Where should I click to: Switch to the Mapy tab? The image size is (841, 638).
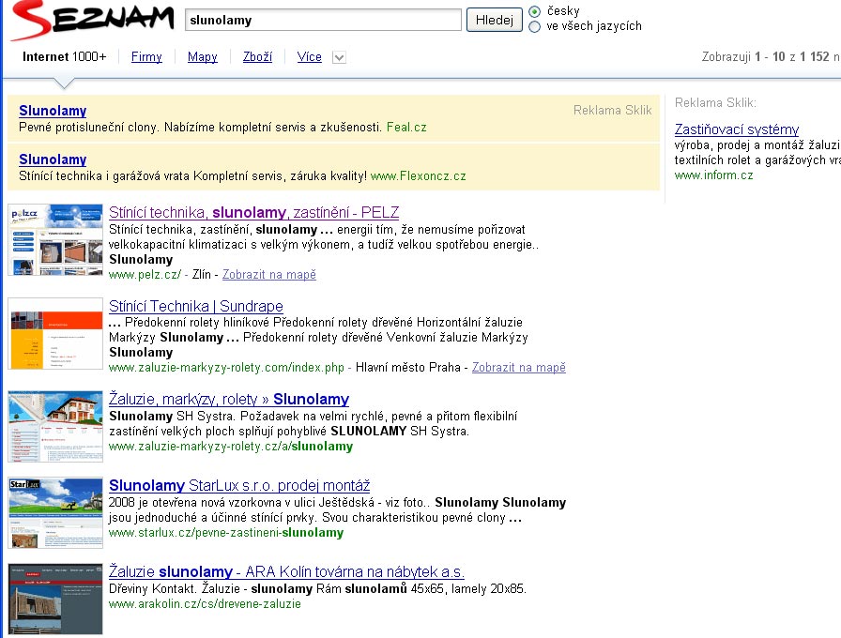pyautogui.click(x=202, y=57)
